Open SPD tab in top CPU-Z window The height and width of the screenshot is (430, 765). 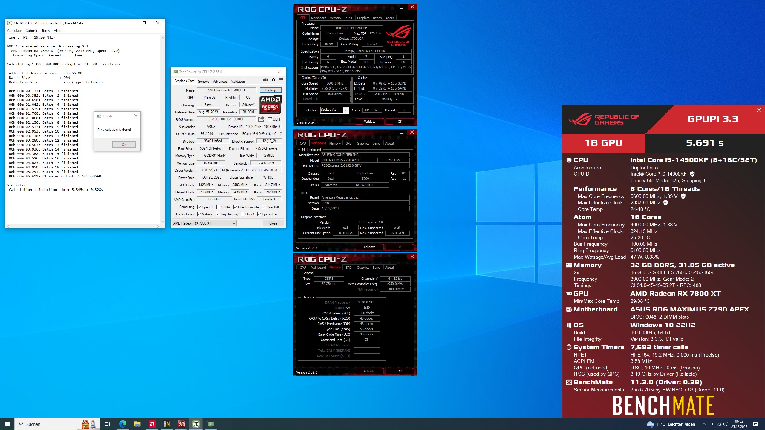point(349,18)
